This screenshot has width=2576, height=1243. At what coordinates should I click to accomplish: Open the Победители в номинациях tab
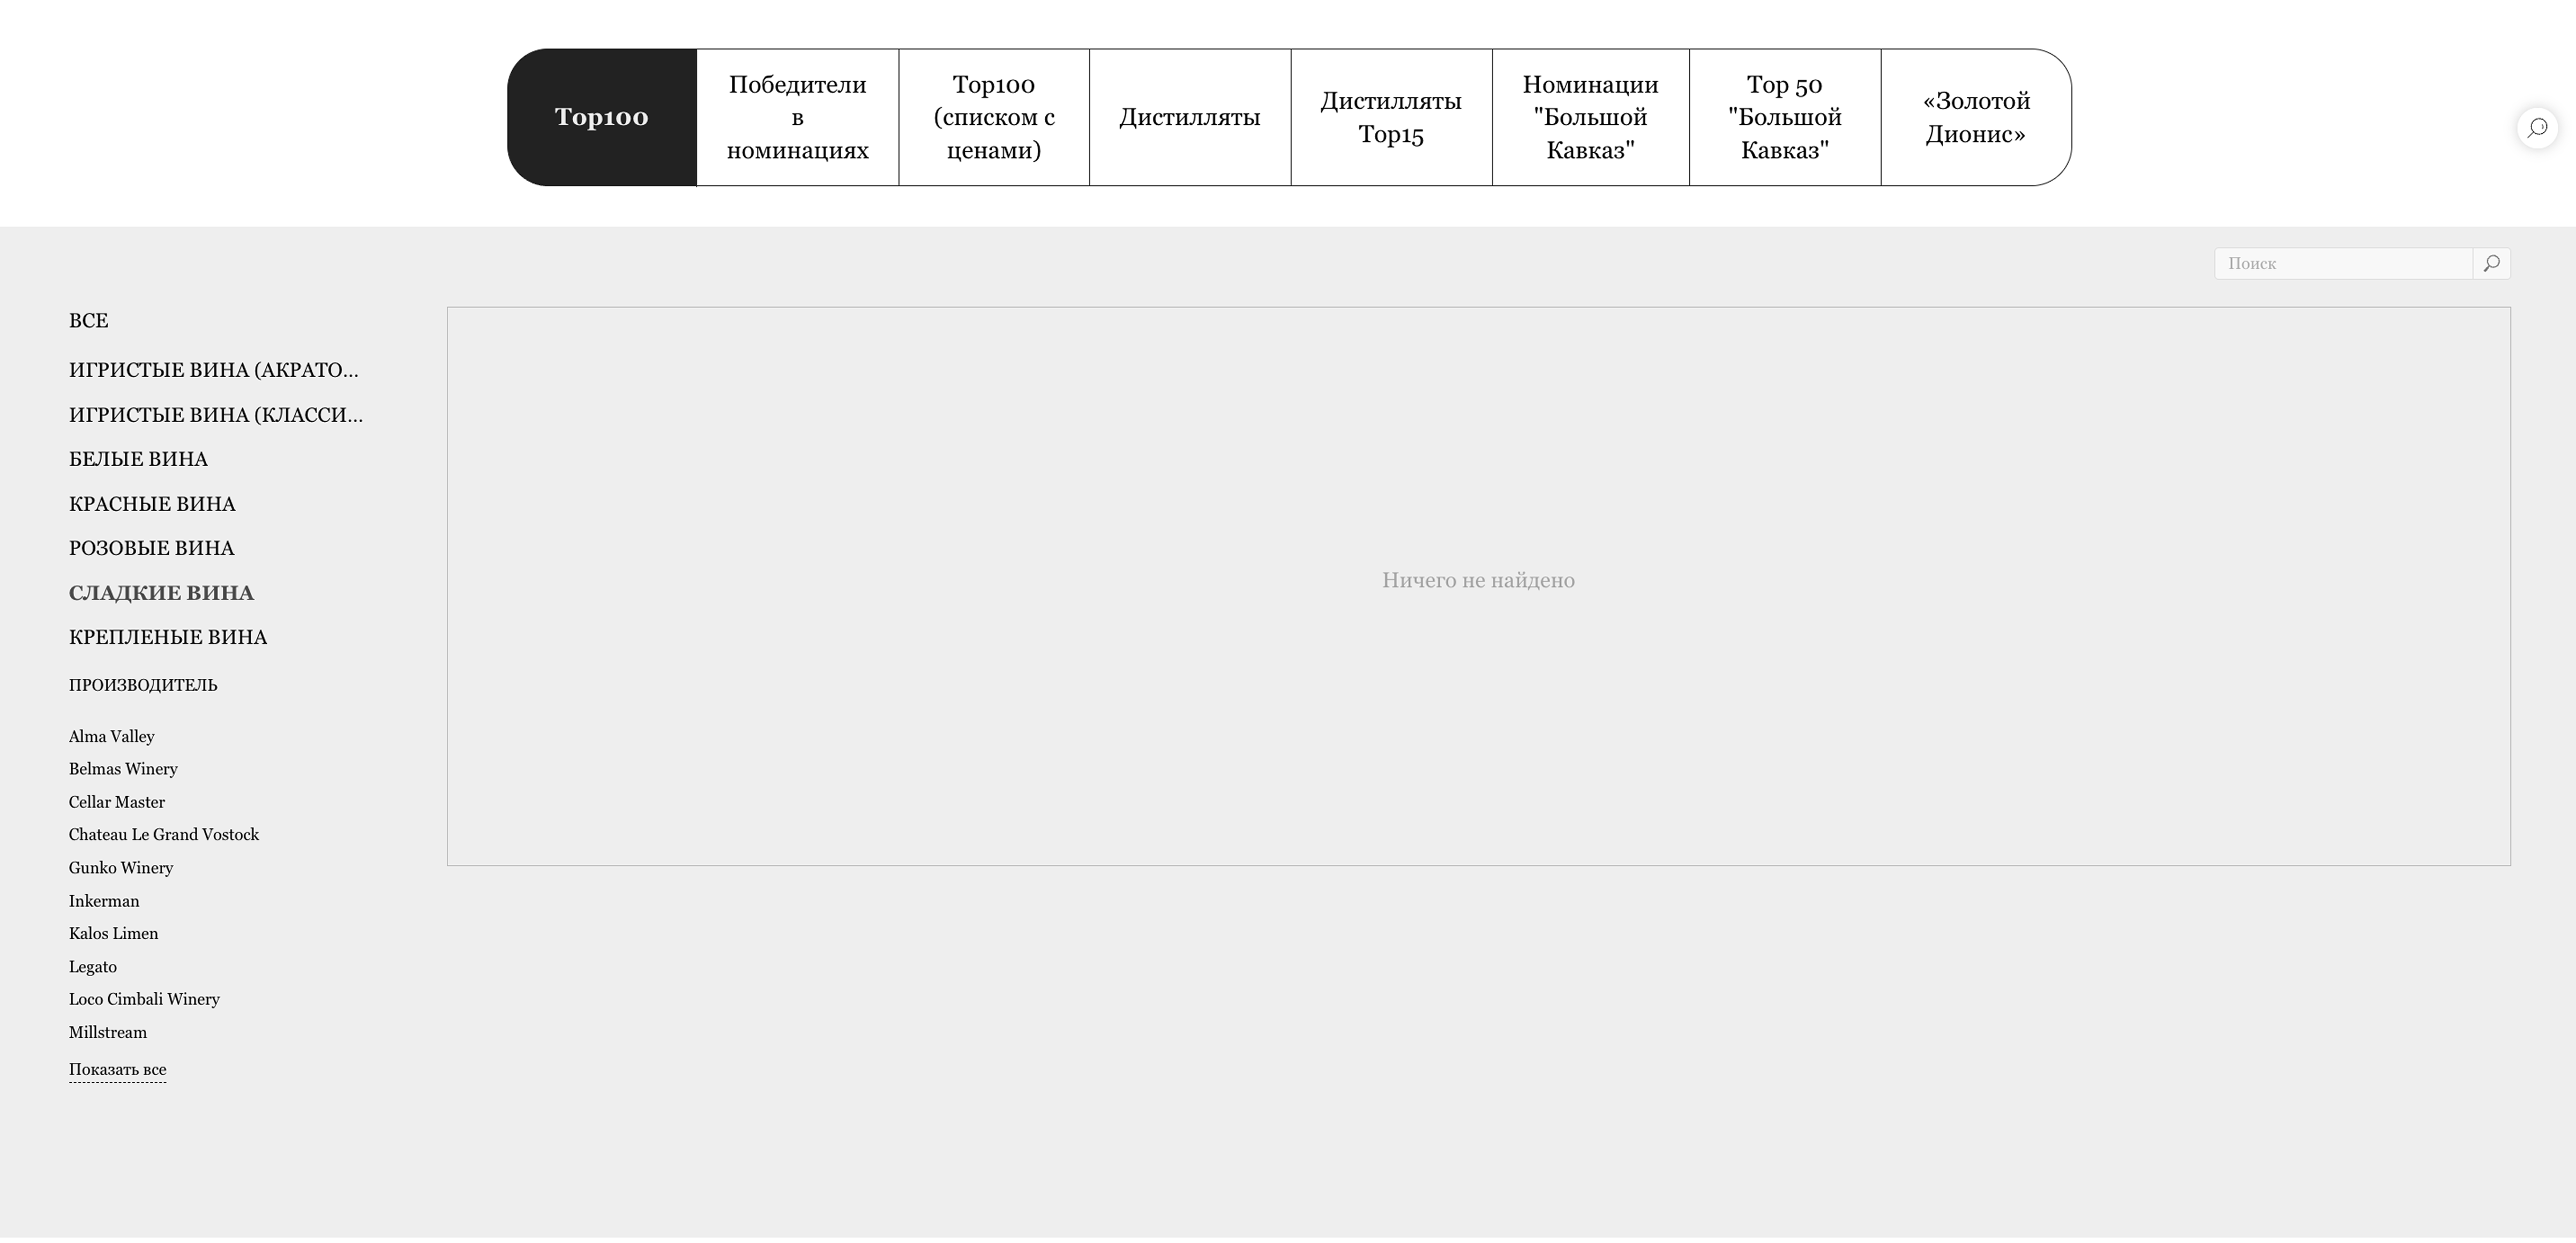pyautogui.click(x=797, y=117)
